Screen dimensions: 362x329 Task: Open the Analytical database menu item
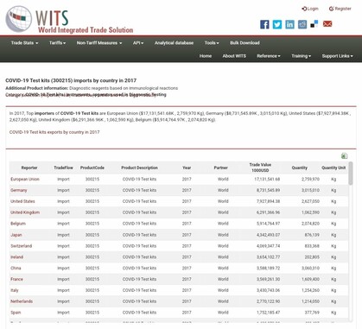[174, 43]
